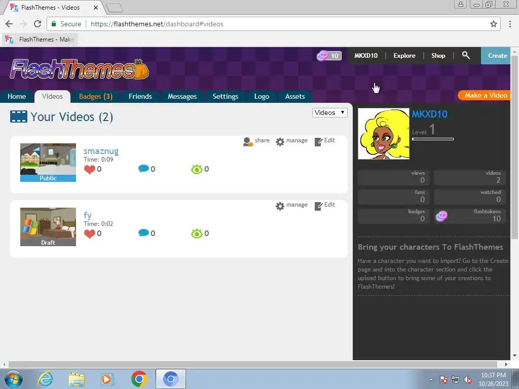
Task: Switch to the Friends tab
Action: tap(140, 96)
